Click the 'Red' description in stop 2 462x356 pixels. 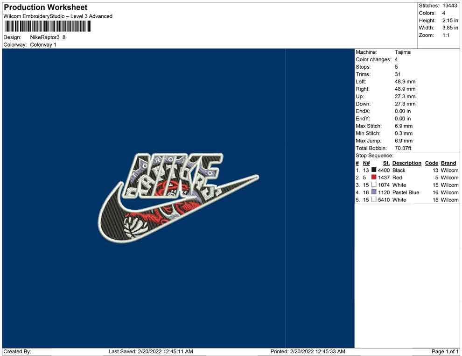397,178
